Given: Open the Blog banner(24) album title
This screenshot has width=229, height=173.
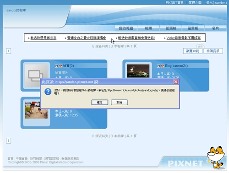Looking at the screenshot, I should [x=176, y=66].
